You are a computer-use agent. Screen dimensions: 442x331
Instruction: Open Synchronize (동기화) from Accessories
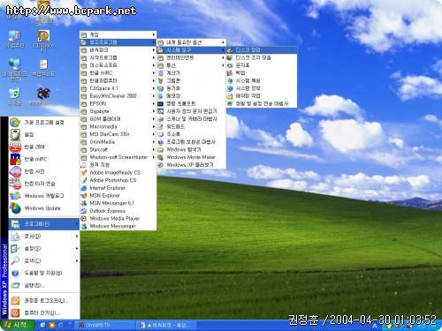[x=191, y=88]
